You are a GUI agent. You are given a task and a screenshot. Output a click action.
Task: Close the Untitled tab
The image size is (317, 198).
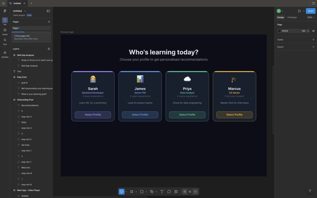[24, 3]
